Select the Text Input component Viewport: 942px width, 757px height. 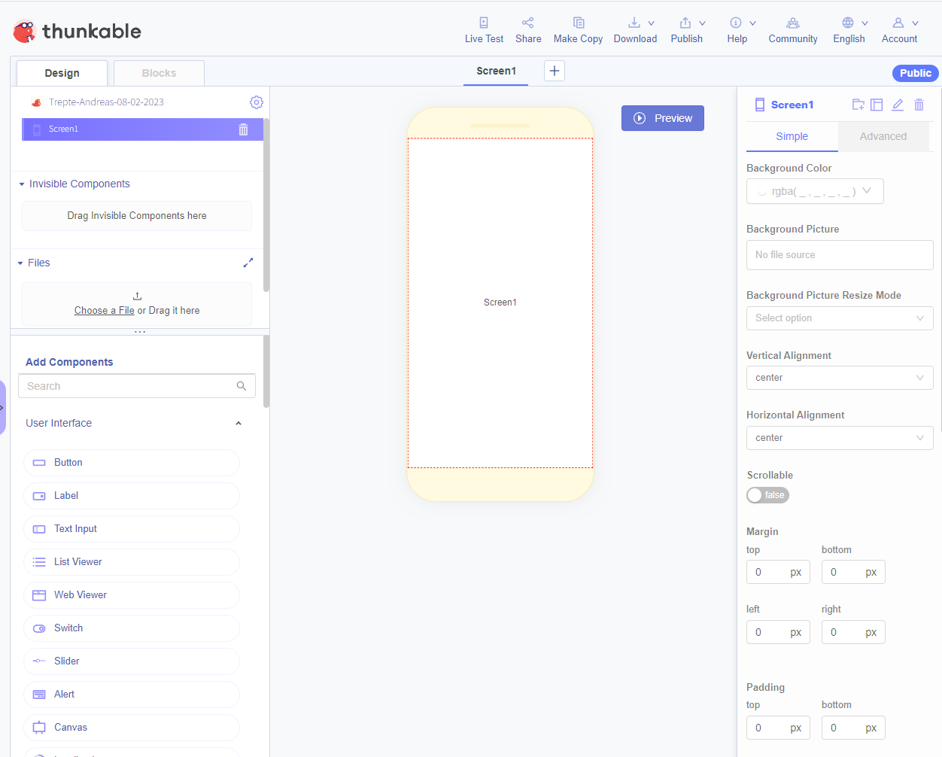[x=132, y=529]
